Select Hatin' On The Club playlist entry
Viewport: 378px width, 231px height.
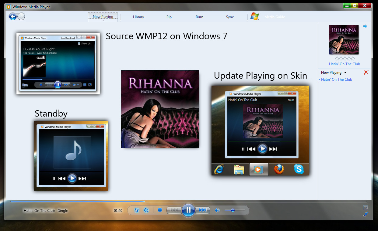337,80
